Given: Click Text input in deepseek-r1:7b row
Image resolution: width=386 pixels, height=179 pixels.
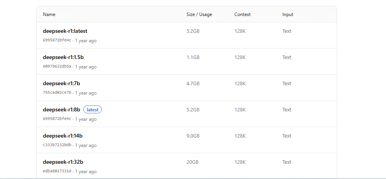Looking at the screenshot, I should coord(287,84).
